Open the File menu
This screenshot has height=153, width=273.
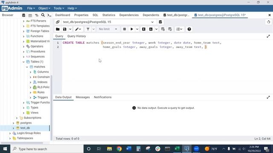pos(31,8)
